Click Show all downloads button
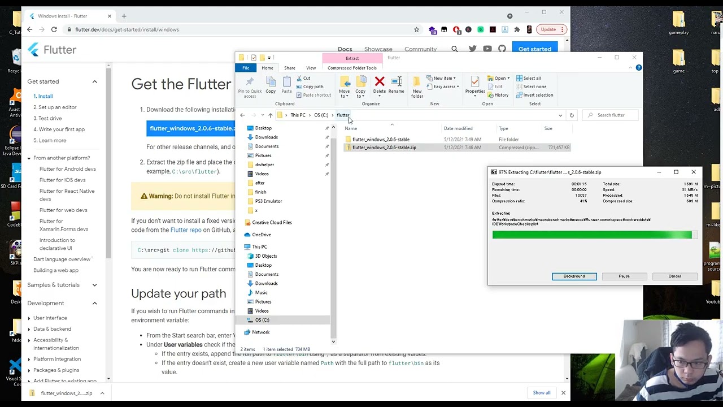This screenshot has height=407, width=723. pyautogui.click(x=541, y=393)
